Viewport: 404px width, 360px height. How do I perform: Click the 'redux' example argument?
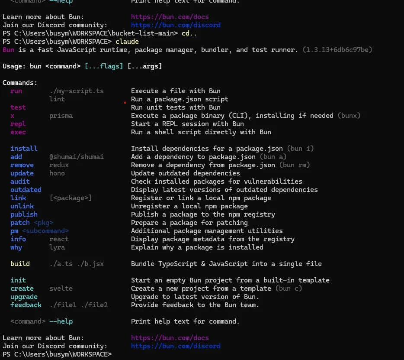pos(59,165)
